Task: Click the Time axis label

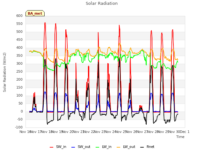Action: [180, 137]
